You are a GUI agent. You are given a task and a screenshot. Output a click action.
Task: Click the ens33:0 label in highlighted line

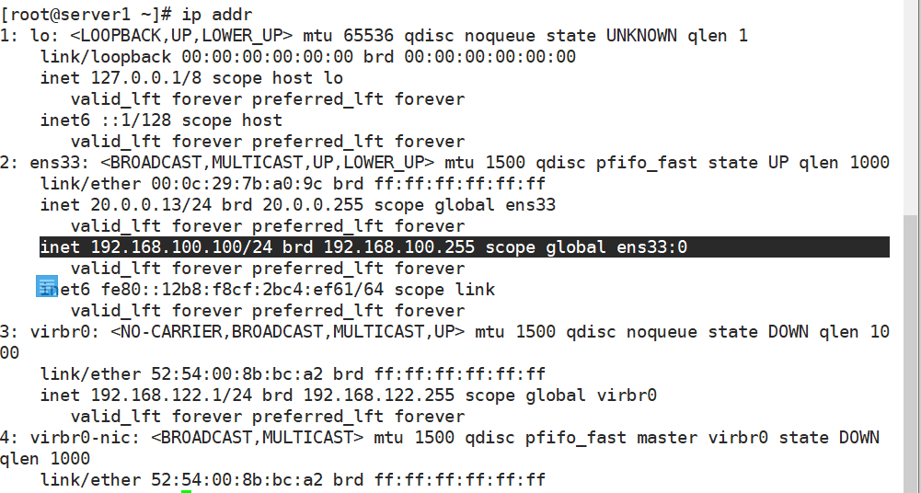click(x=651, y=247)
